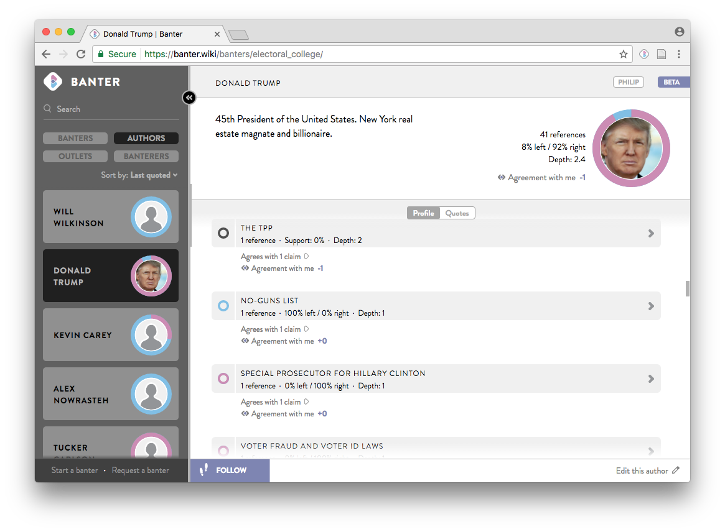Click agreement icon under The TPP
This screenshot has height=532, width=725.
245,268
